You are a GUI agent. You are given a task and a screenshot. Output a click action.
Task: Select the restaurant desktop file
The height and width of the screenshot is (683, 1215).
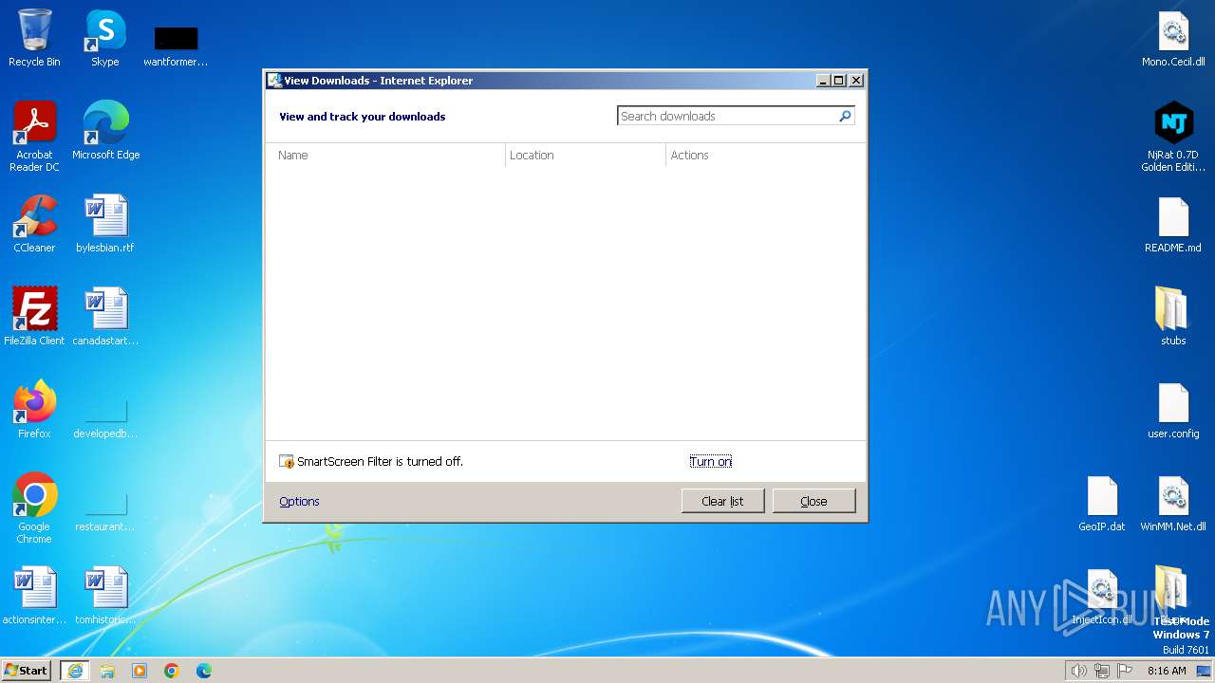click(105, 508)
